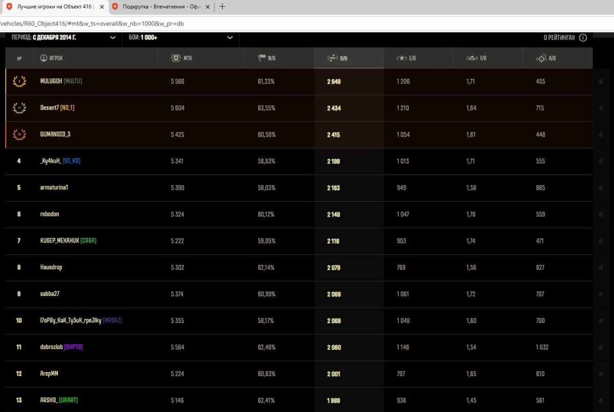Click the browser address bar URL
614x412 pixels.
(92, 24)
